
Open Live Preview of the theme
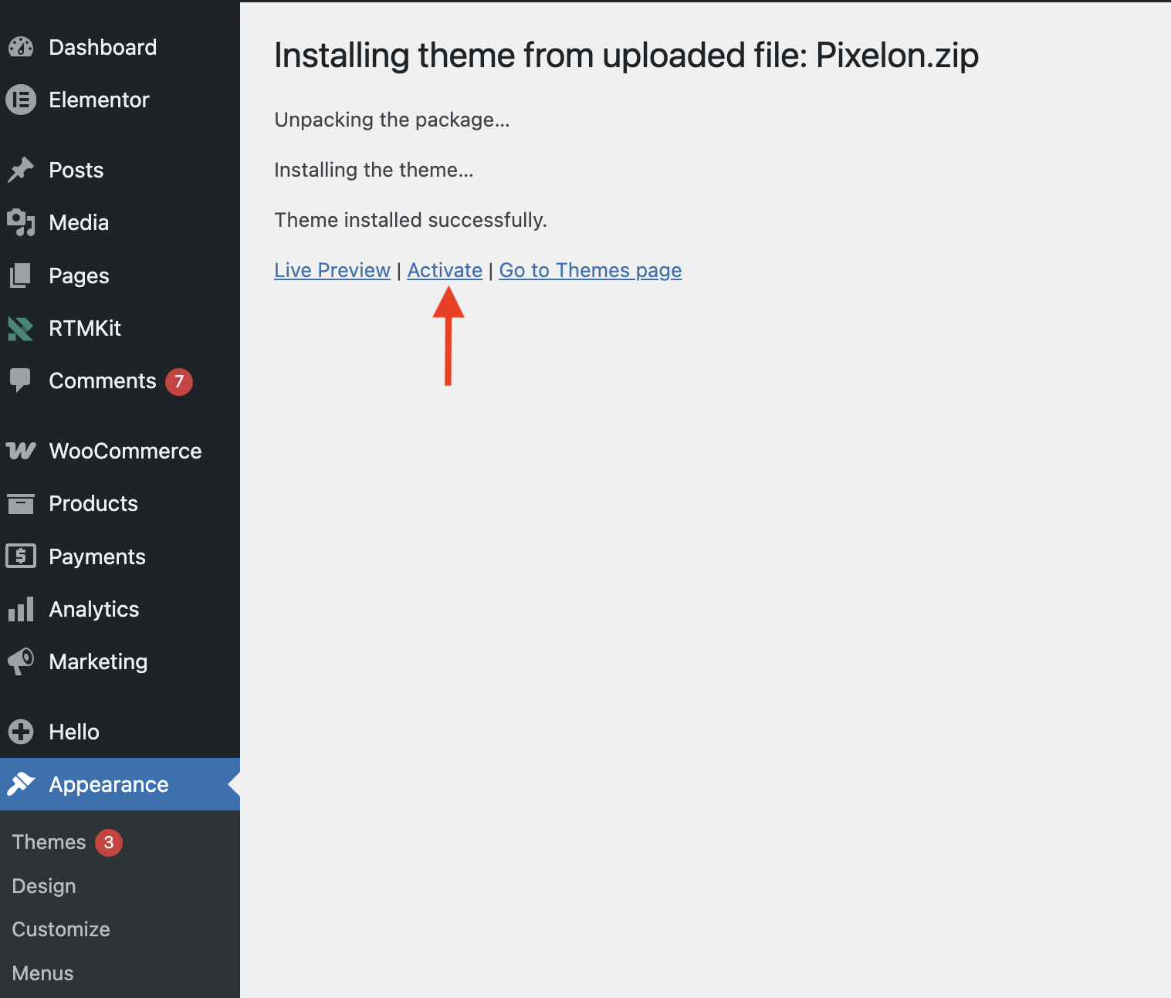(332, 271)
